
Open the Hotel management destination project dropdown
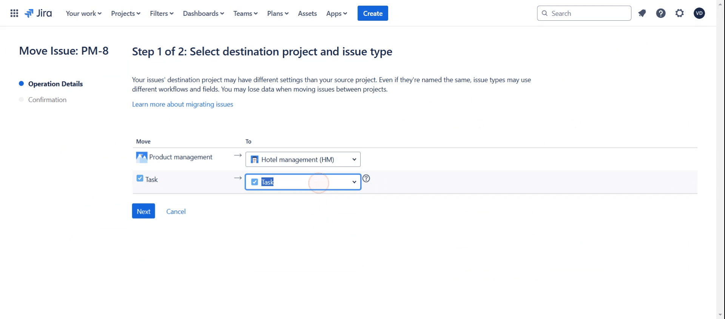tap(303, 159)
